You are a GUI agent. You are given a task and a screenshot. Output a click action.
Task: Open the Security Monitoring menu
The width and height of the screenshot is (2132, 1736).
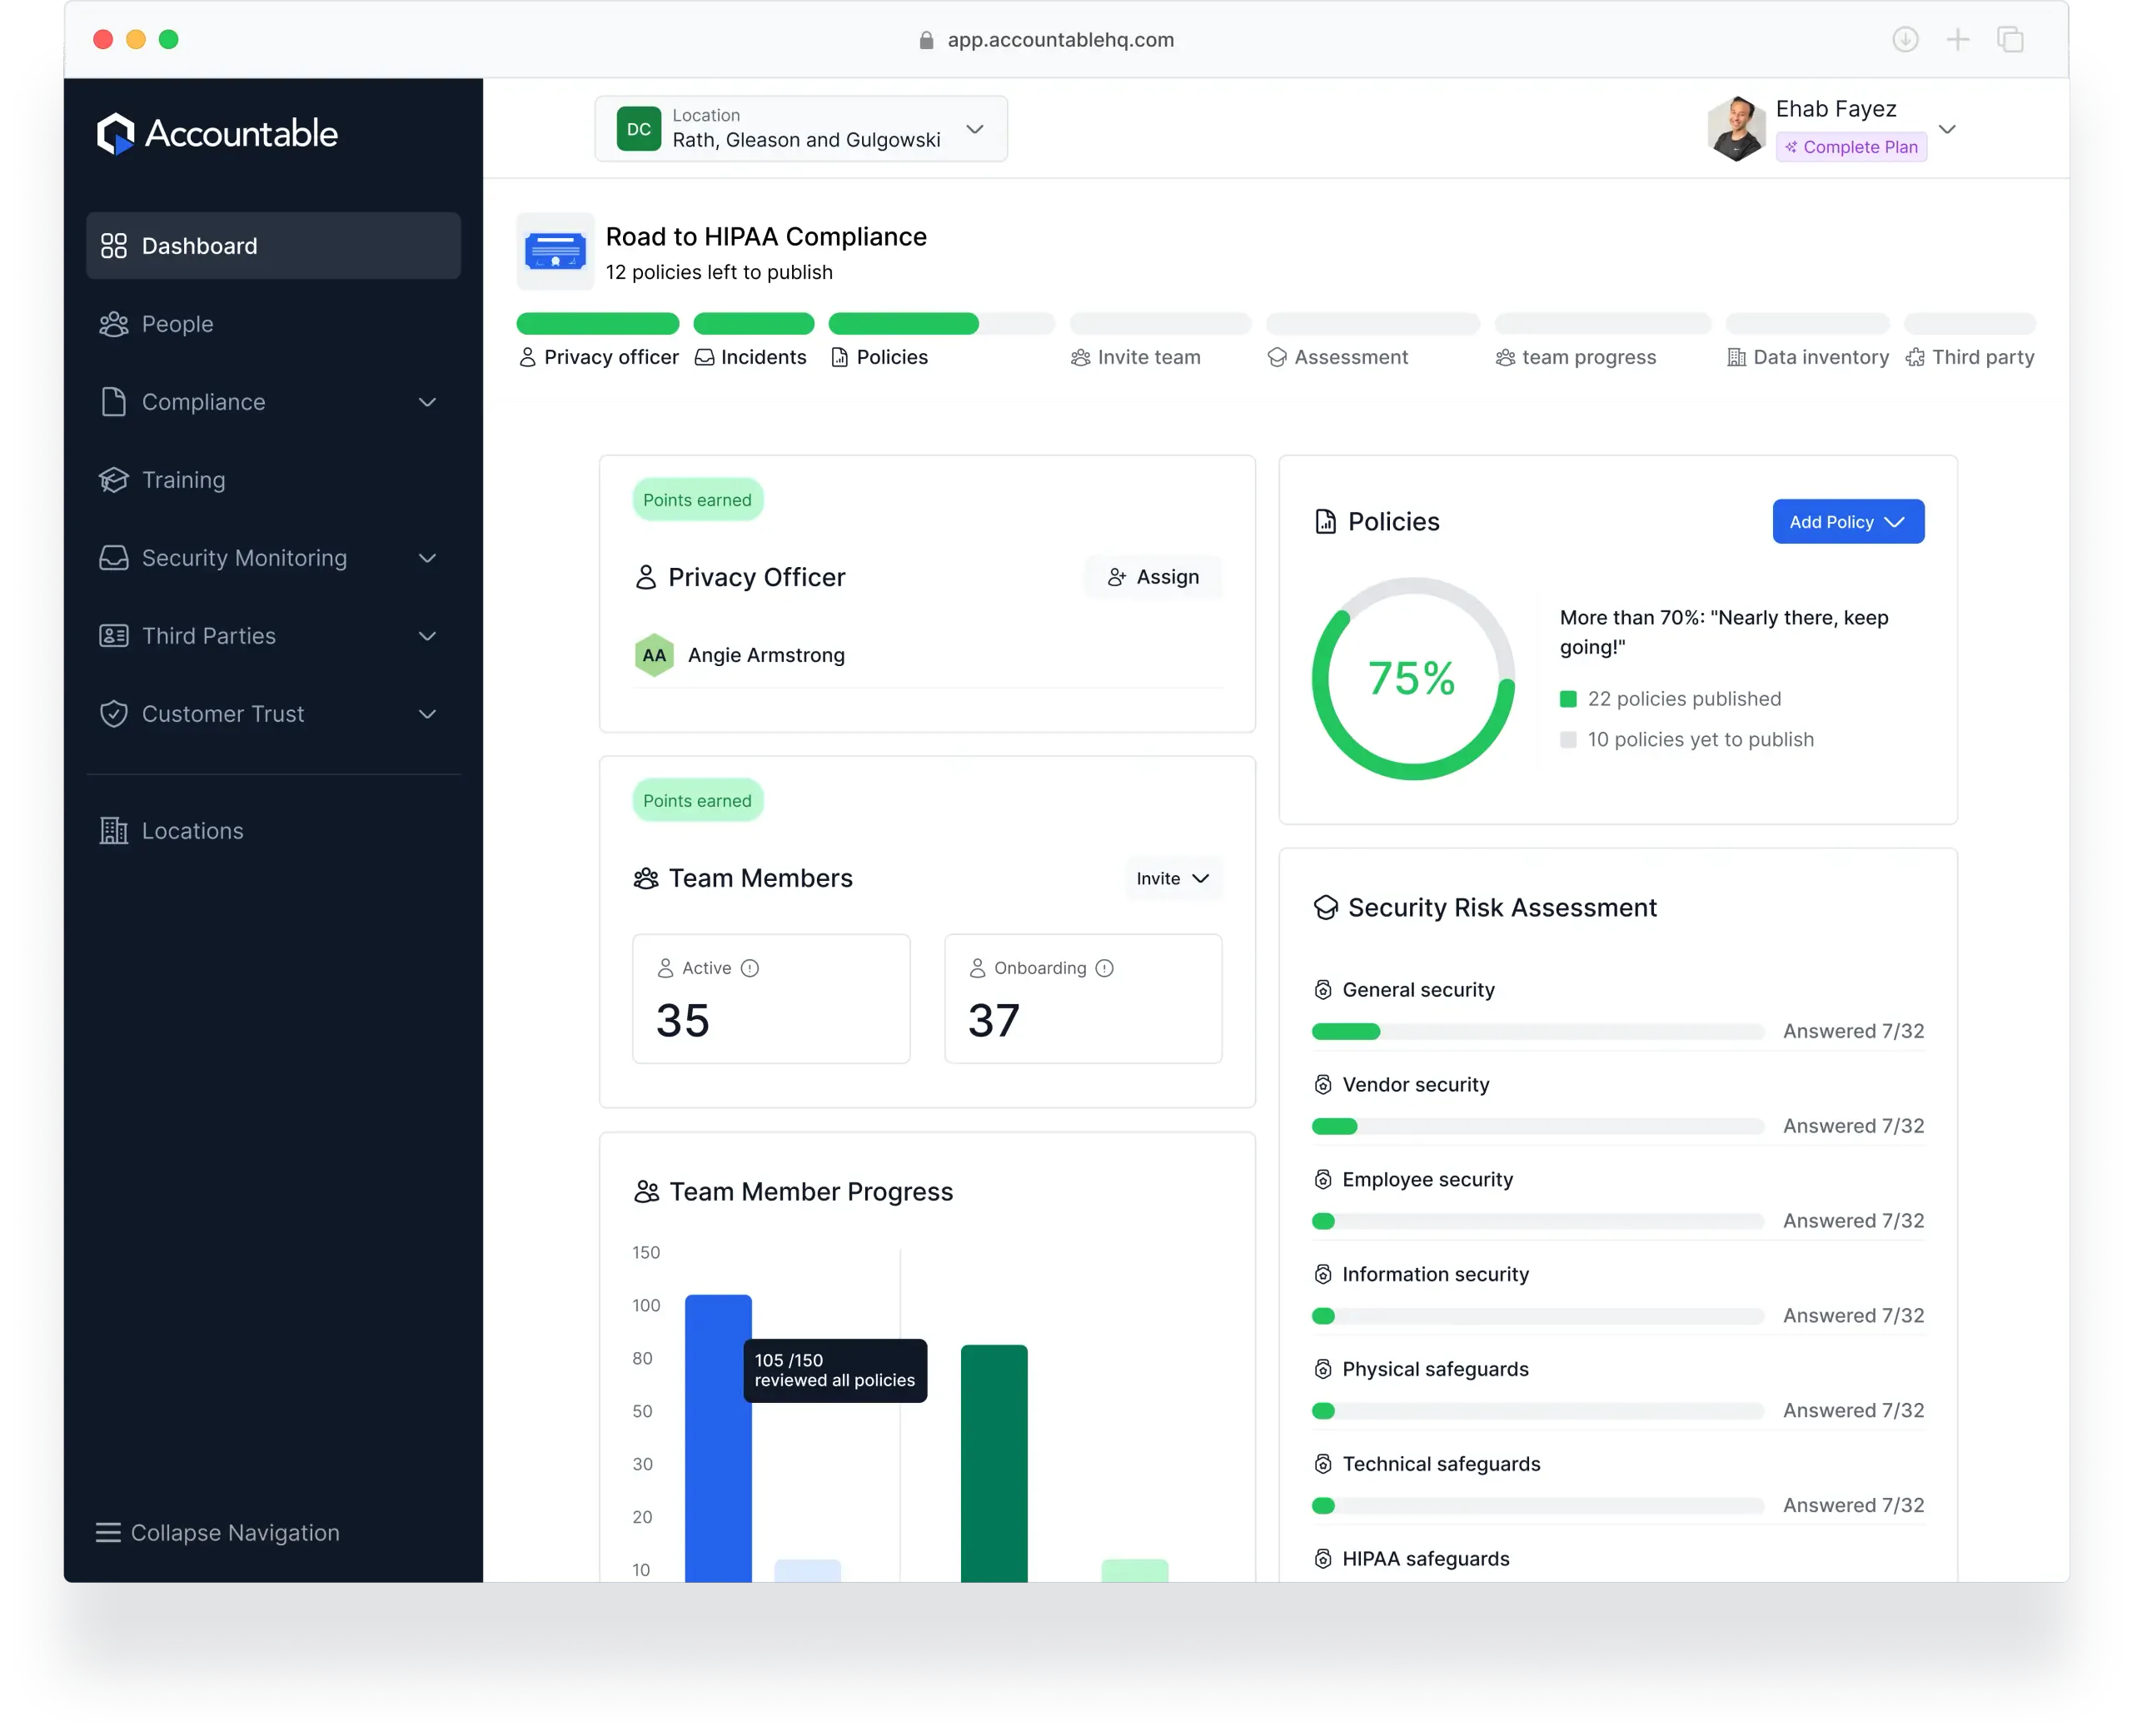pos(244,557)
